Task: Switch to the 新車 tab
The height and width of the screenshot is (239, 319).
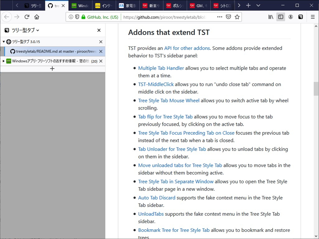Action: (x=151, y=6)
